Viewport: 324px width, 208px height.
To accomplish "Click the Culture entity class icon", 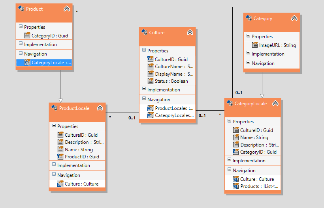I will (x=144, y=32).
